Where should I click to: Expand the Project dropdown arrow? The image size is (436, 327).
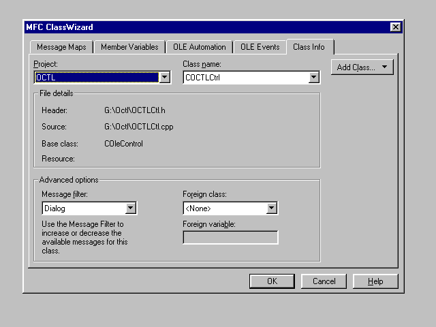pos(164,78)
